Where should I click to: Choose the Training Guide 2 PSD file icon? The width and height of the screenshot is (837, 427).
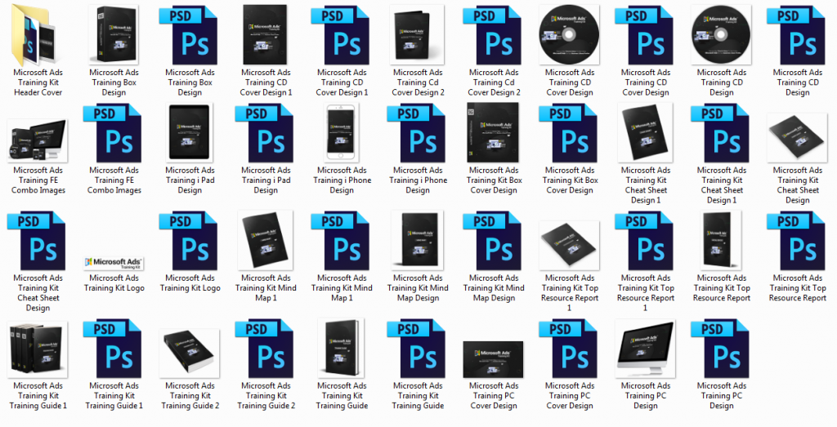pyautogui.click(x=264, y=349)
